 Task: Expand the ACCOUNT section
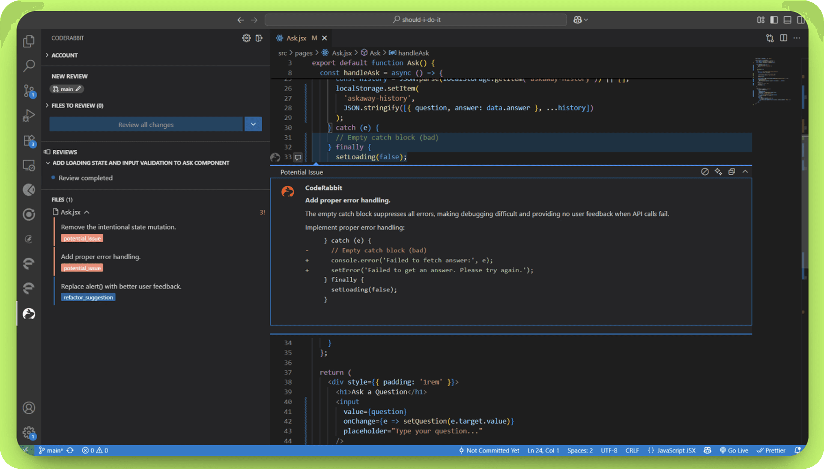click(64, 55)
